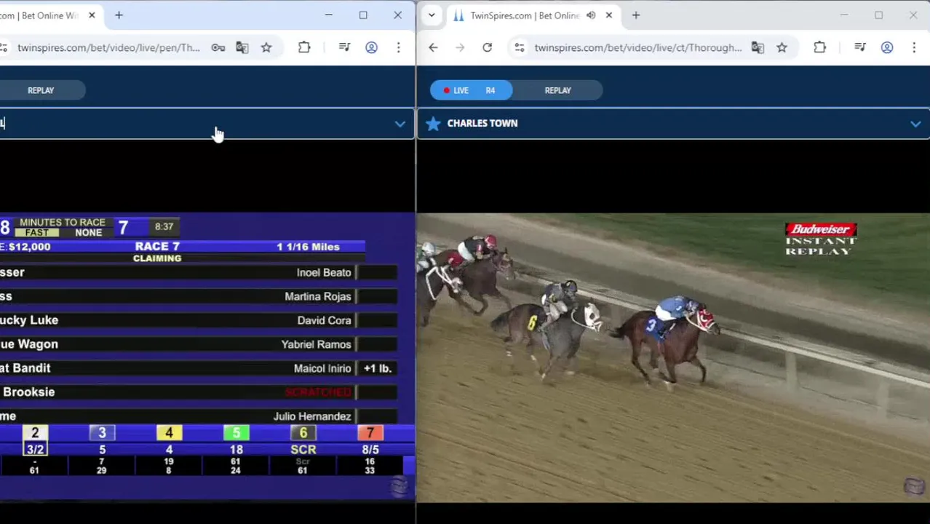Maximize the right browser window
Image resolution: width=930 pixels, height=524 pixels.
click(878, 15)
